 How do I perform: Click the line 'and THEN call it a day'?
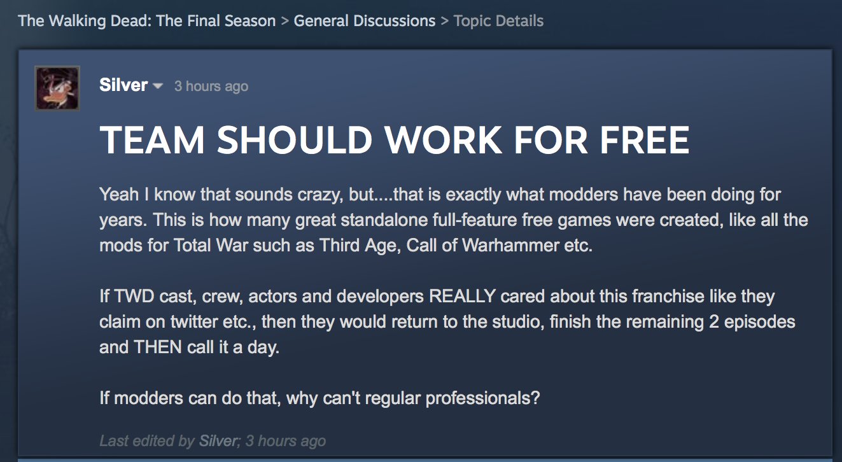(x=189, y=347)
